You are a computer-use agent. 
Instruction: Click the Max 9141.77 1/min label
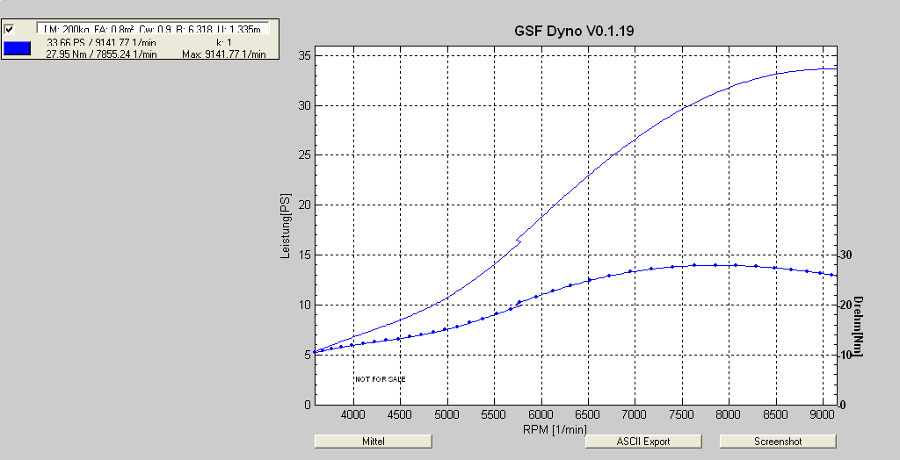(x=223, y=54)
